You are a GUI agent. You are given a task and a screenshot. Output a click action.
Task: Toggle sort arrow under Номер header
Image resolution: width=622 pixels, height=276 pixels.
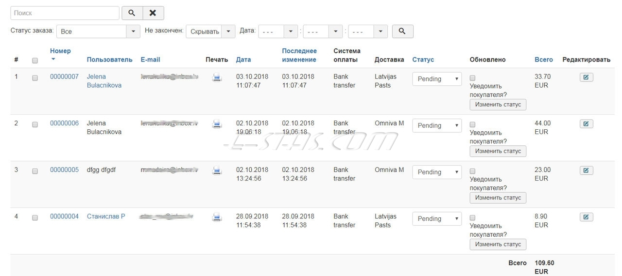point(53,60)
